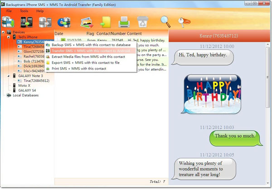Screen dimensions: 272x189
Task: Click the iTunes backup to database toolbar icon
Action: tap(64, 22)
